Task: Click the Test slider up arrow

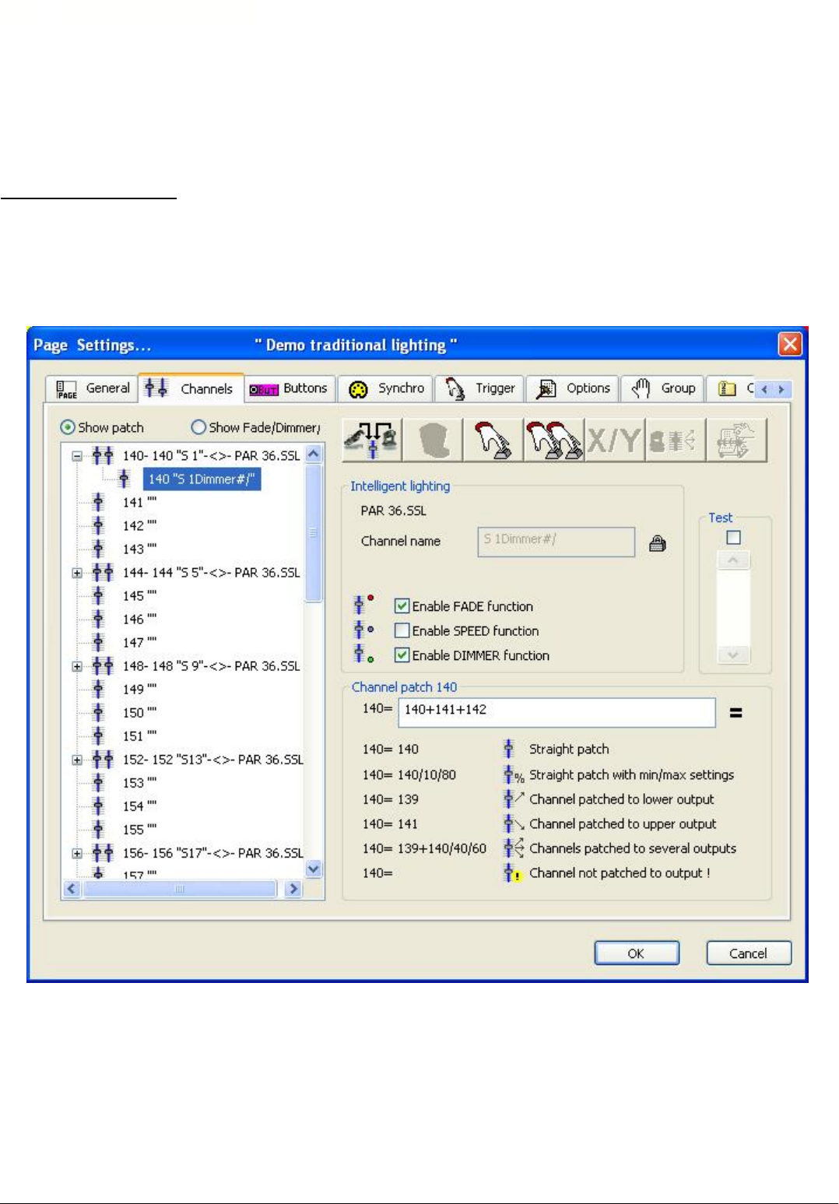Action: pos(733,560)
